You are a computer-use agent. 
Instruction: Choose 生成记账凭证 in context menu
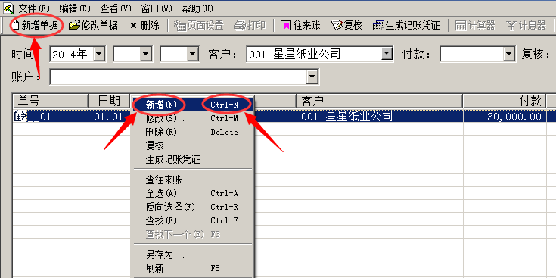[193, 159]
